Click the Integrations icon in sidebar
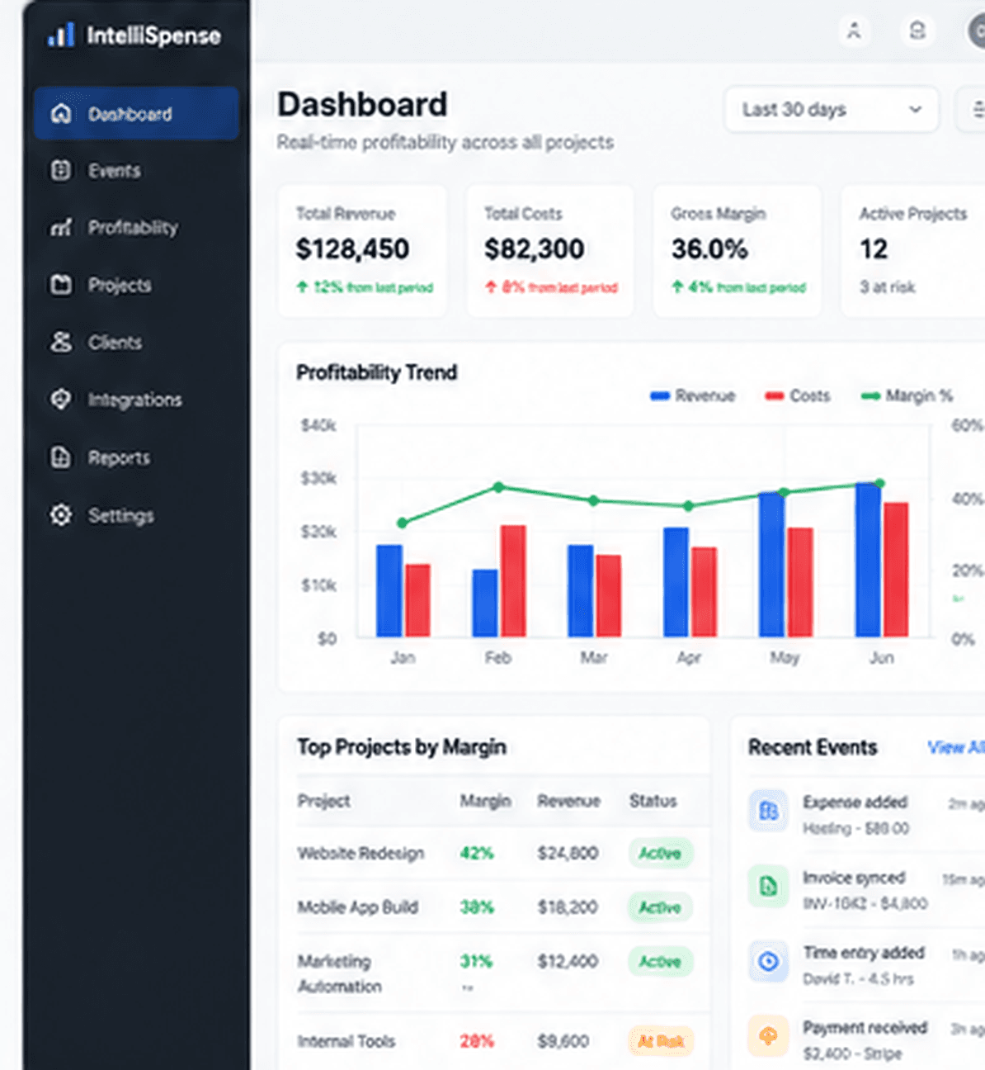The image size is (985, 1070). 61,400
